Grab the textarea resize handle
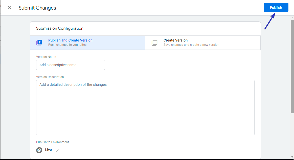 [x=253, y=134]
